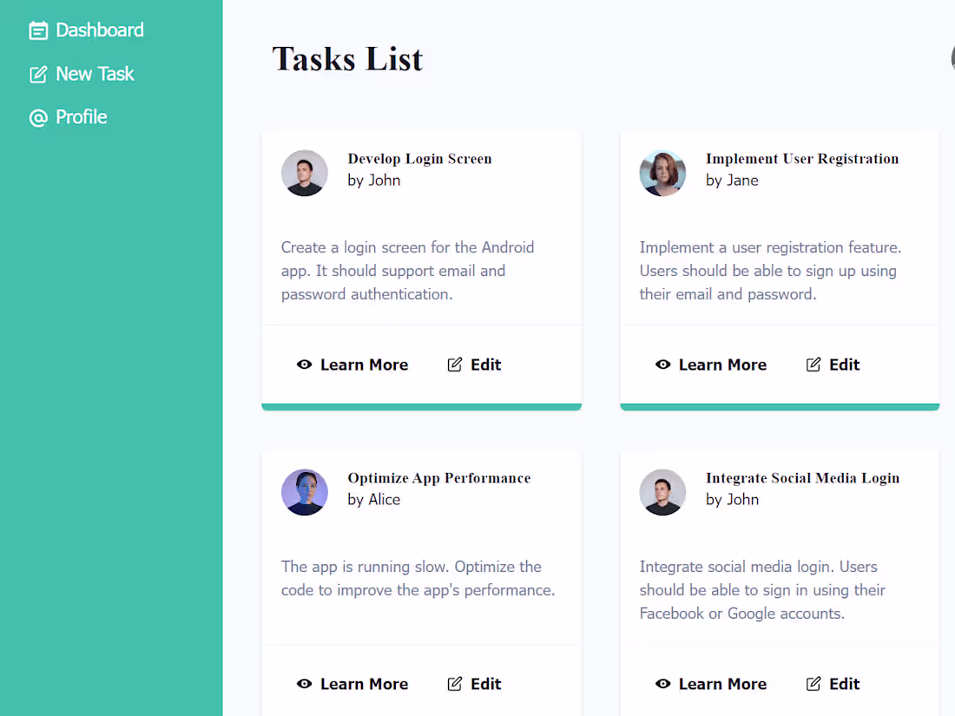Image resolution: width=955 pixels, height=716 pixels.
Task: Select the Dashboard clipboard icon in sidebar
Action: (38, 30)
